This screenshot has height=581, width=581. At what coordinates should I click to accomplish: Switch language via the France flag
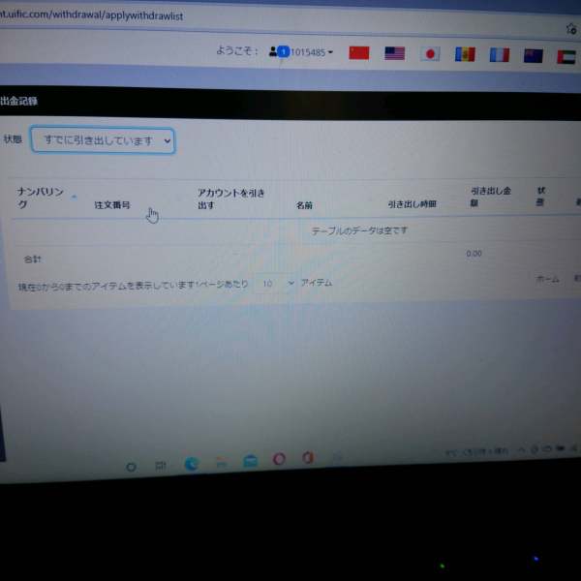coord(500,55)
